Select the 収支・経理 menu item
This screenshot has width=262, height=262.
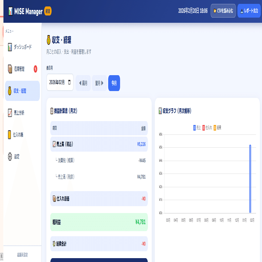pos(22,91)
